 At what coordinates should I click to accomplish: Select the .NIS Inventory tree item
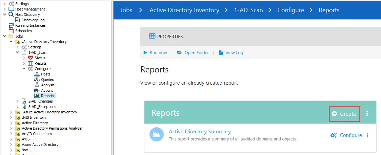34,117
